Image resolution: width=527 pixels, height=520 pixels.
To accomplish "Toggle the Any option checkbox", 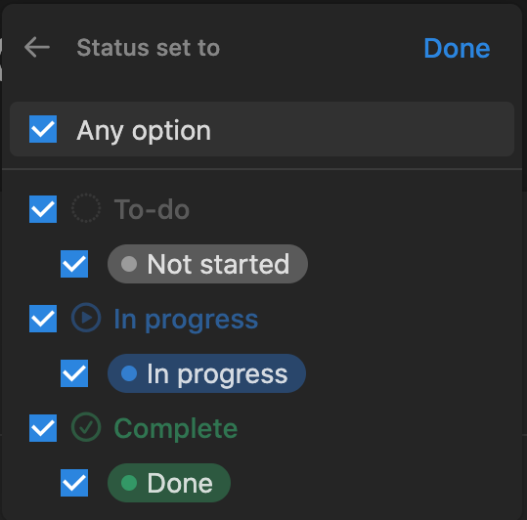I will [43, 129].
